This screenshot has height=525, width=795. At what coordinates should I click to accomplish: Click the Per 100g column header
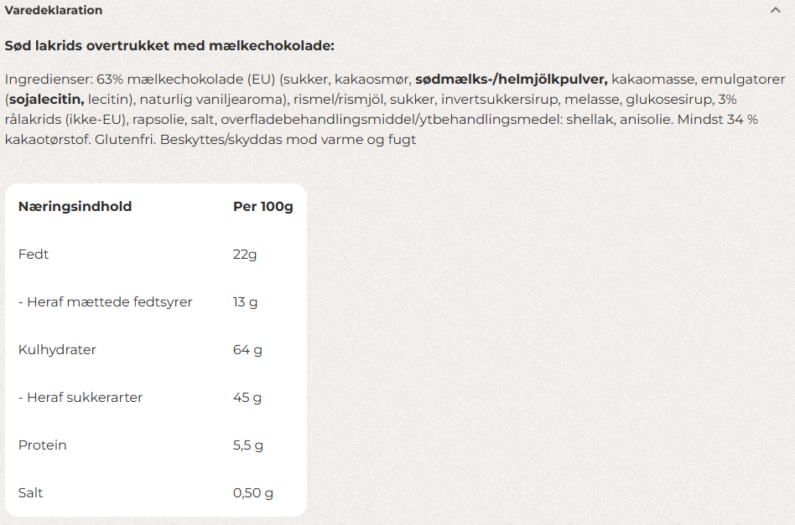click(x=262, y=207)
